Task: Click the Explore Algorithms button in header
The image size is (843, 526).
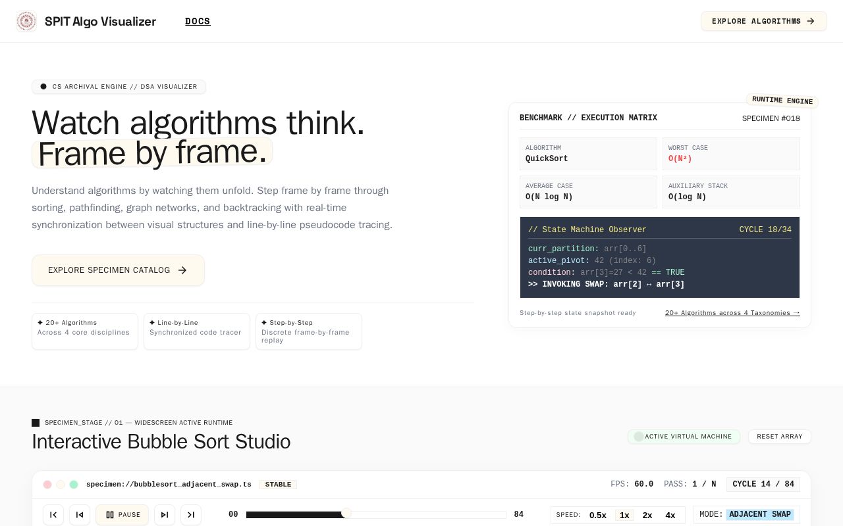Action: pyautogui.click(x=764, y=21)
